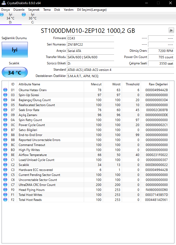Click status icon for High Fly Writes
This screenshot has width=176, height=245.
click(5, 150)
